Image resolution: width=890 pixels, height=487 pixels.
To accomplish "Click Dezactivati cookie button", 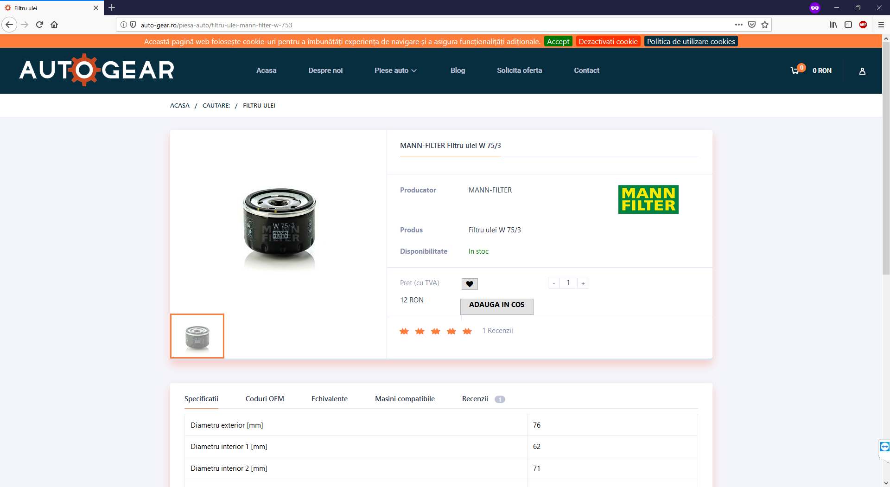I will 608,41.
